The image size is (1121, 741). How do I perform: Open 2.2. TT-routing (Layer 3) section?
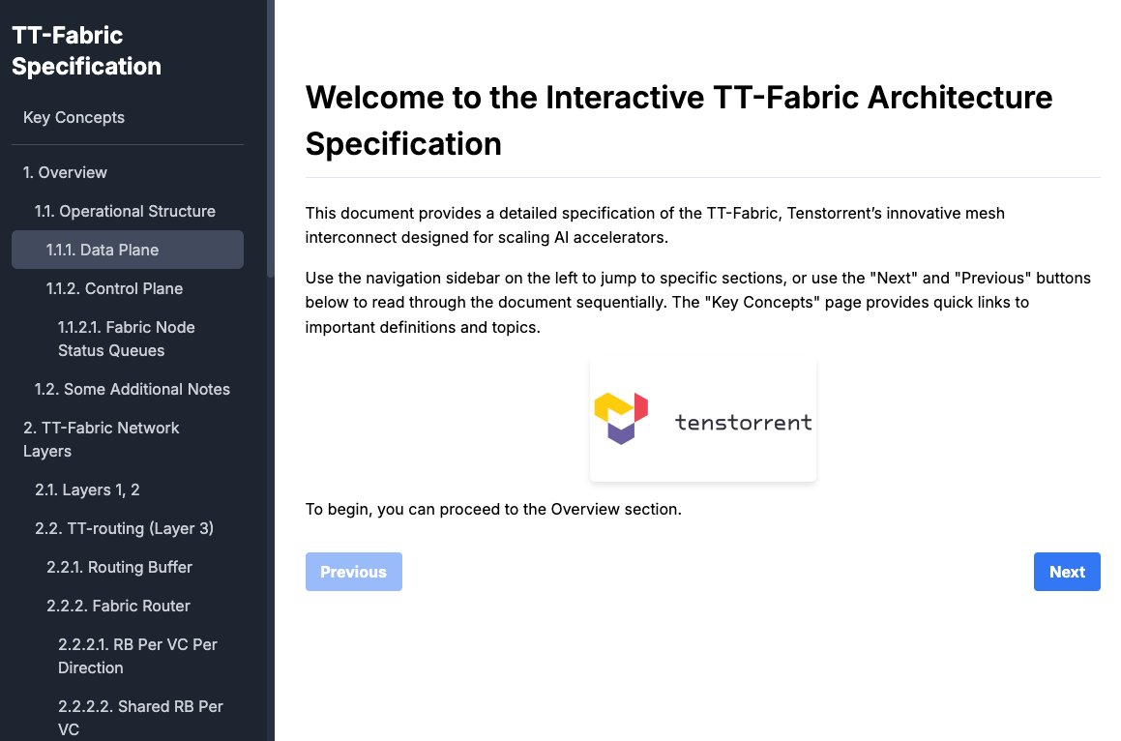(x=128, y=528)
